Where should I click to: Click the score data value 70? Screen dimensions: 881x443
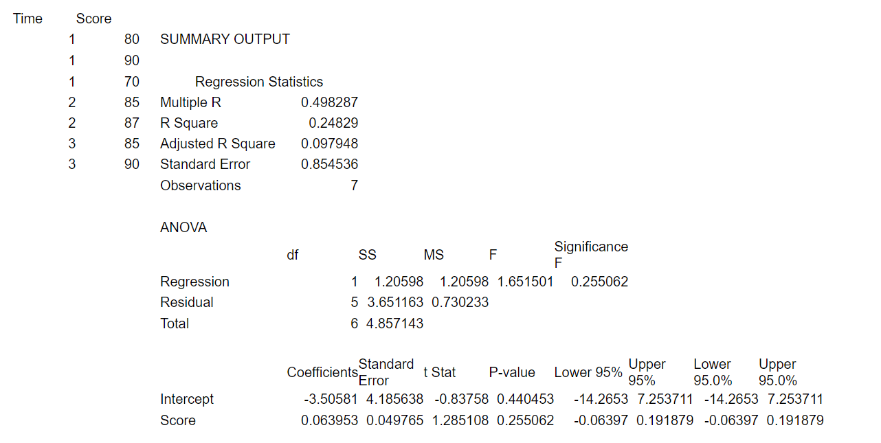pyautogui.click(x=131, y=82)
